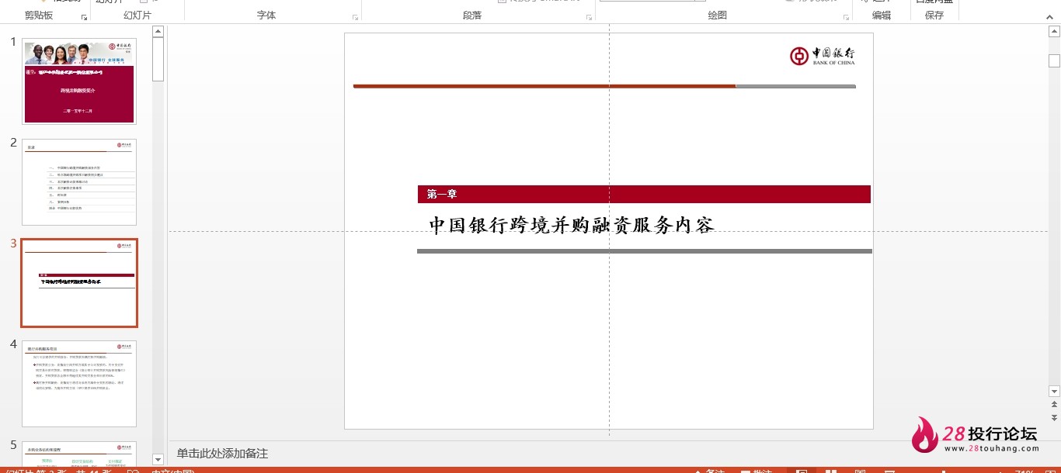Select slide 2 目录 thumbnail
This screenshot has width=1061, height=473.
(x=79, y=182)
